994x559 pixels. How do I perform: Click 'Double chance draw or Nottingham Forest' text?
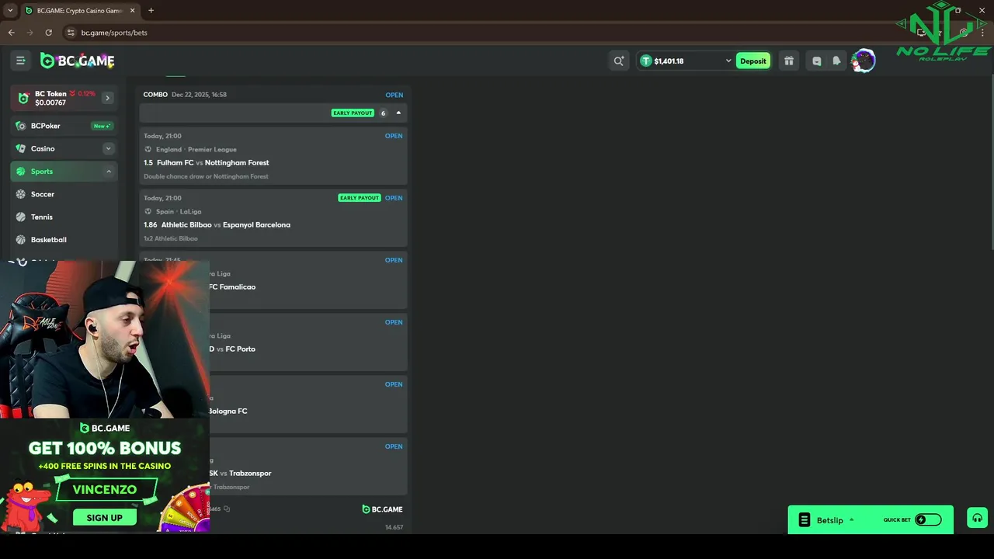(206, 176)
